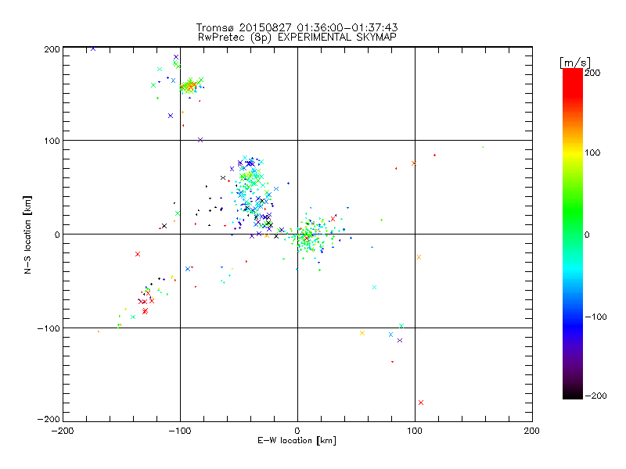
Task: Click the "-100" tick label on the E-W axis
Action: pyautogui.click(x=180, y=431)
